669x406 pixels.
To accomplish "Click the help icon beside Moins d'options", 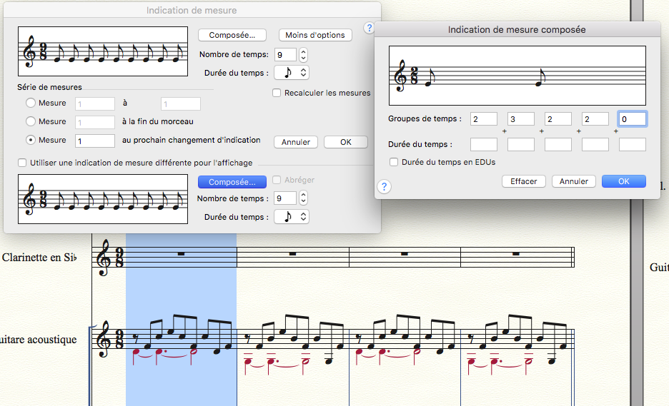I will 369,29.
